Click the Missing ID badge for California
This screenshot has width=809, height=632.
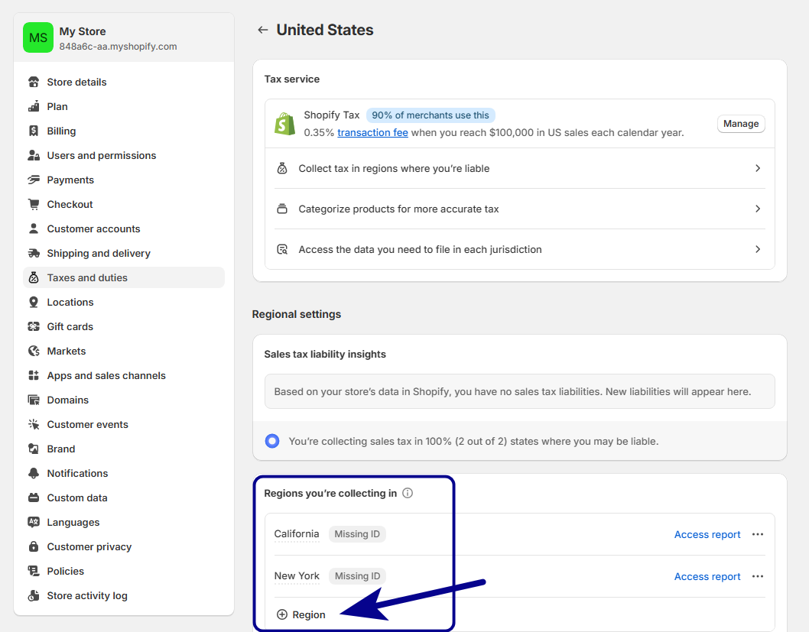357,534
